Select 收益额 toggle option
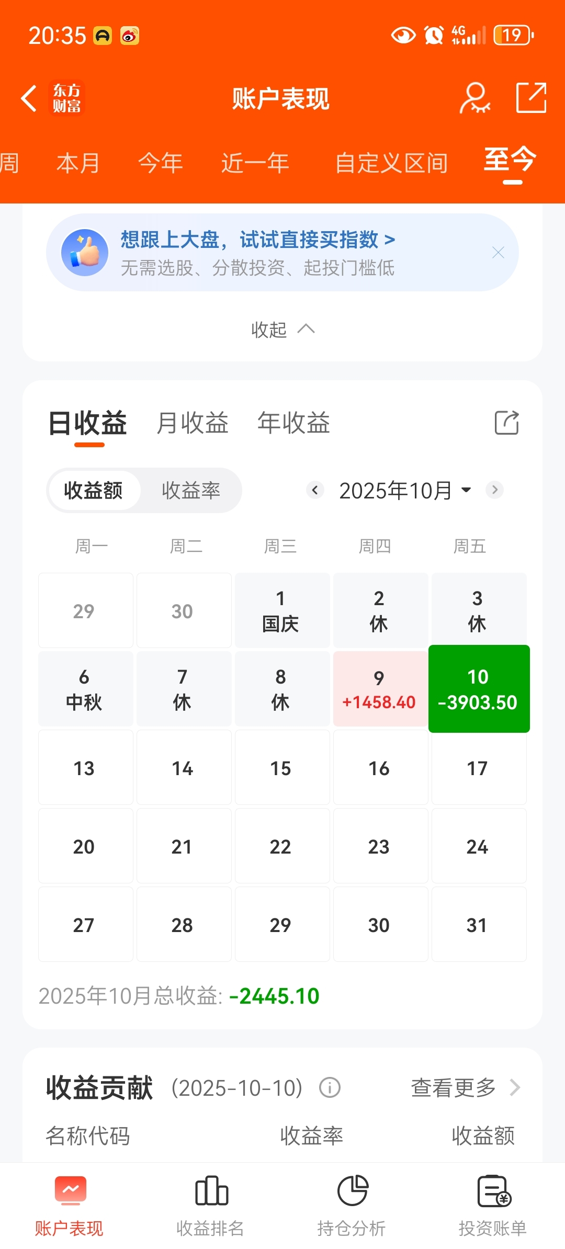 [x=94, y=491]
